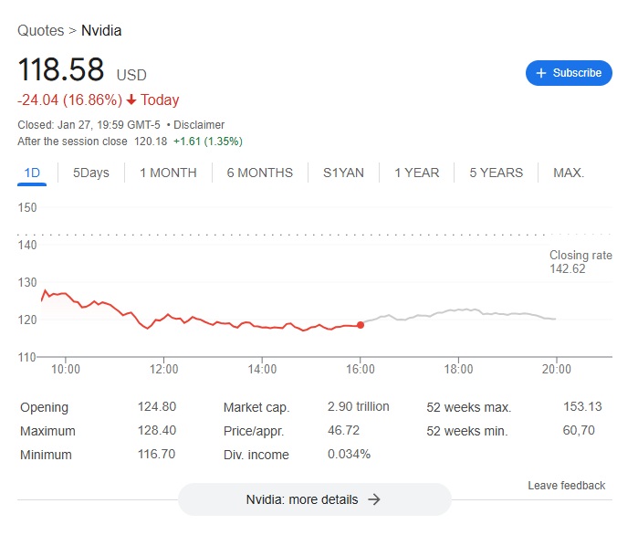Click the 118.58 price value
Viewport: 638px width, 535px height.
click(x=60, y=69)
